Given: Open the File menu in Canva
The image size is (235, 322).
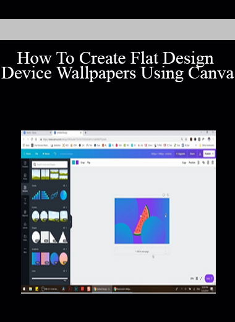Looking at the screenshot, I should (36, 154).
